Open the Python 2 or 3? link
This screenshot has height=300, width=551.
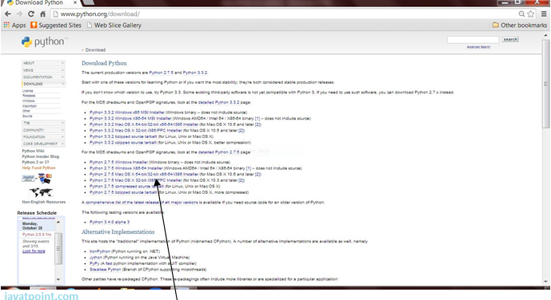[35, 162]
